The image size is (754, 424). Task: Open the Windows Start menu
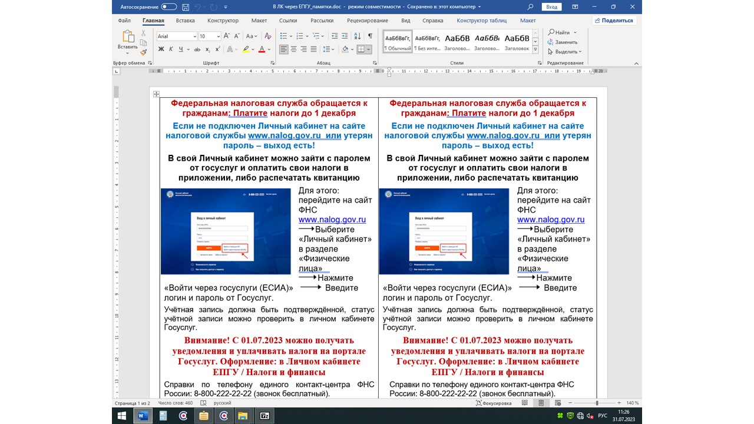[122, 416]
